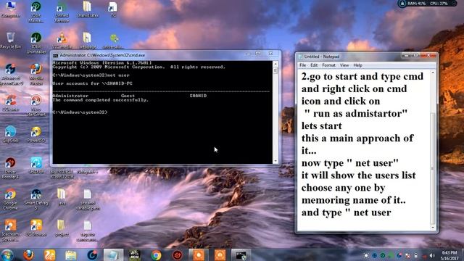Image resolution: width=464 pixels, height=261 pixels.
Task: Click Notepad line 'lets start'
Action: click(321, 126)
